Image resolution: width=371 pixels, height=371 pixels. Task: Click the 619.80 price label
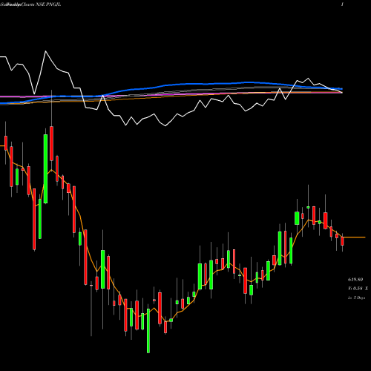click(355, 280)
